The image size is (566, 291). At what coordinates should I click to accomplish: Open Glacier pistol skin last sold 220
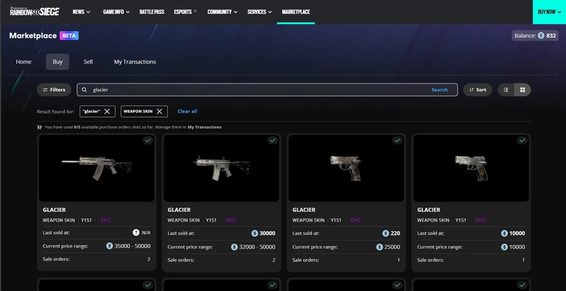[x=346, y=203]
